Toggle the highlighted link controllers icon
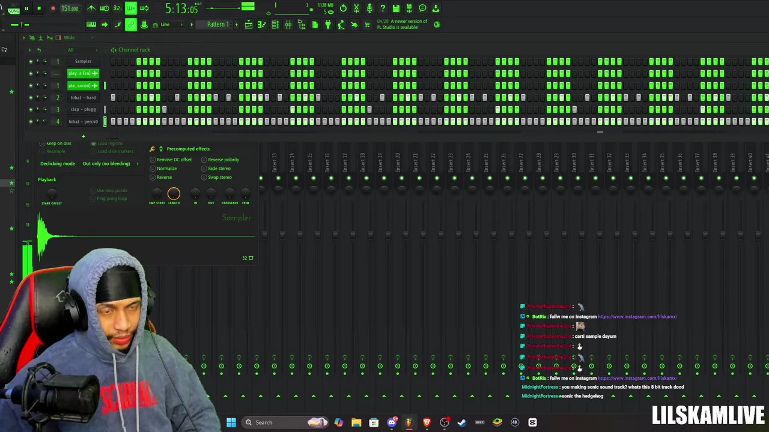 pos(130,25)
